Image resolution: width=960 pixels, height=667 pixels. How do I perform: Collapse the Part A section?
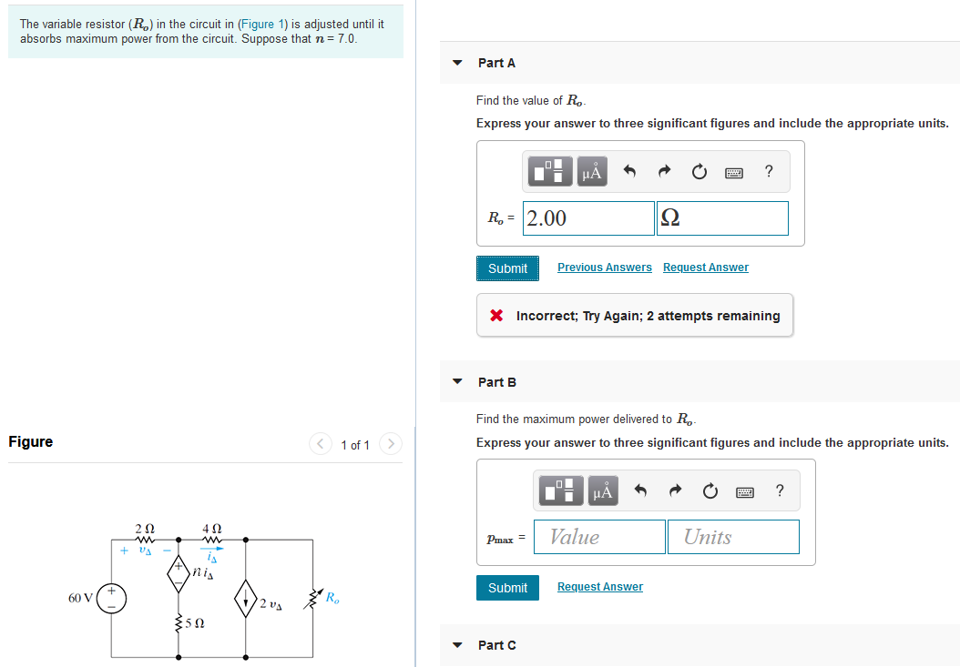click(x=458, y=63)
